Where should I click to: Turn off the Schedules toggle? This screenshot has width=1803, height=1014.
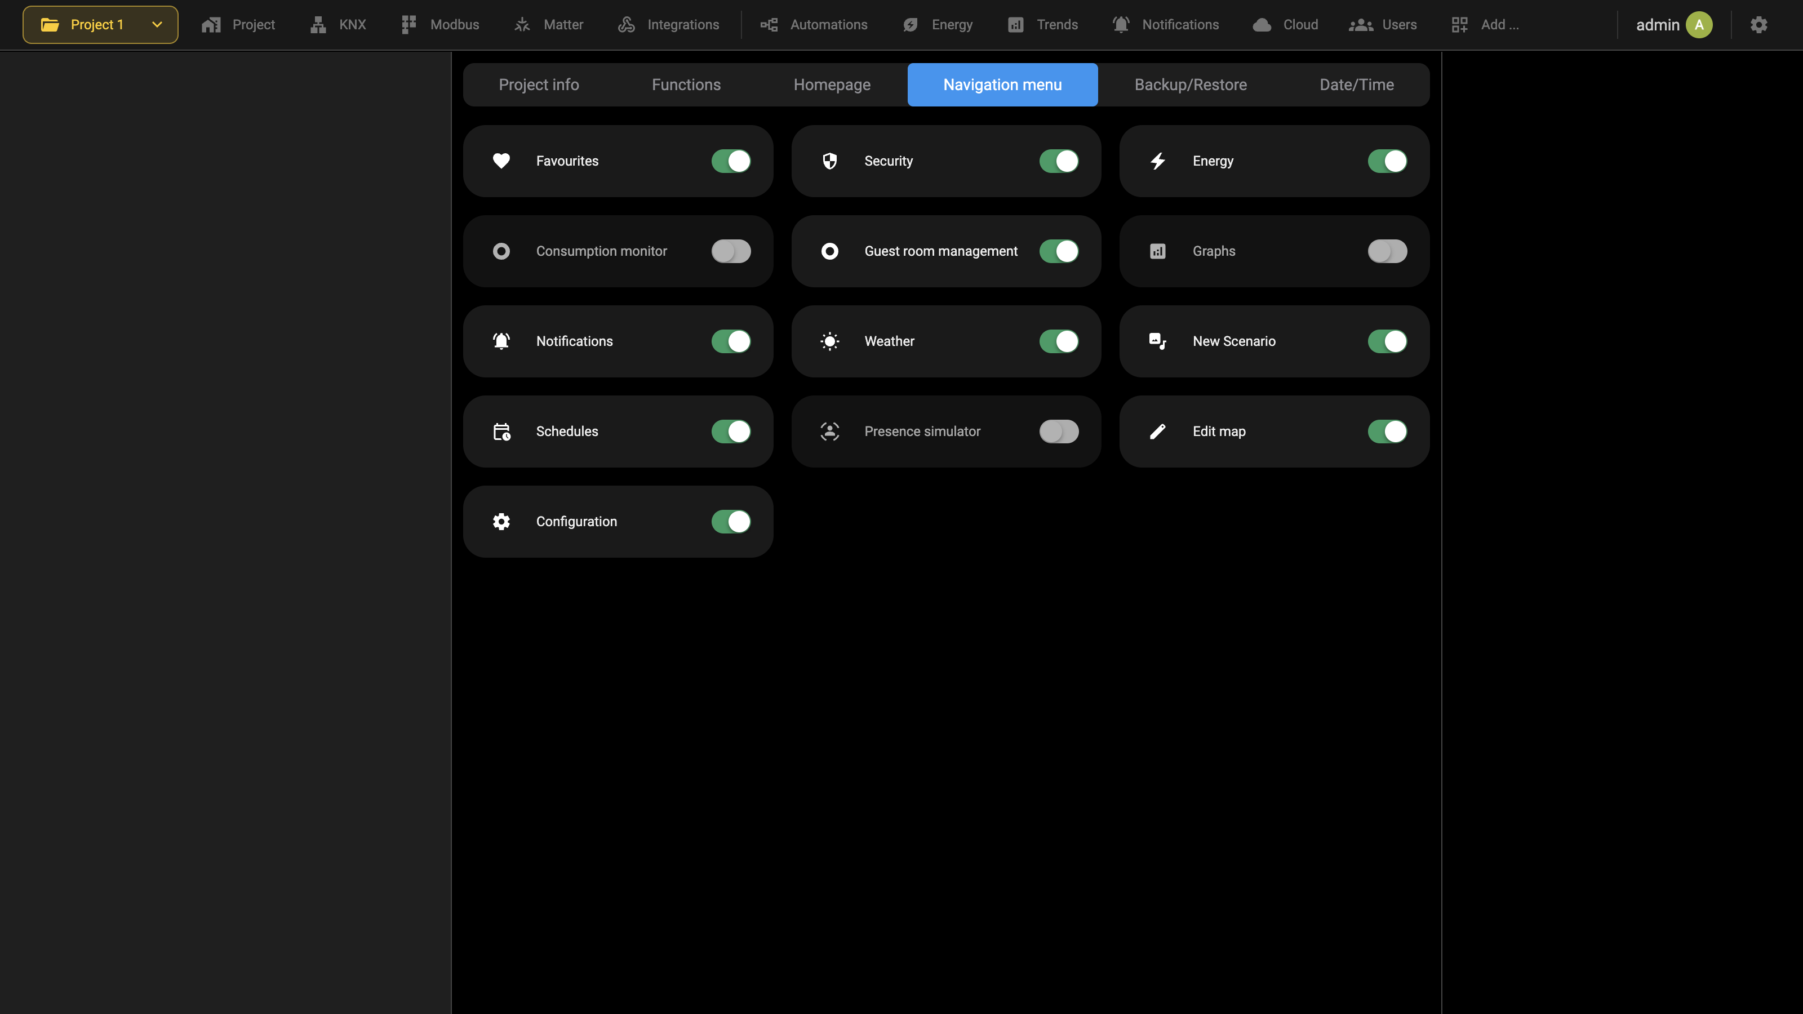point(731,432)
